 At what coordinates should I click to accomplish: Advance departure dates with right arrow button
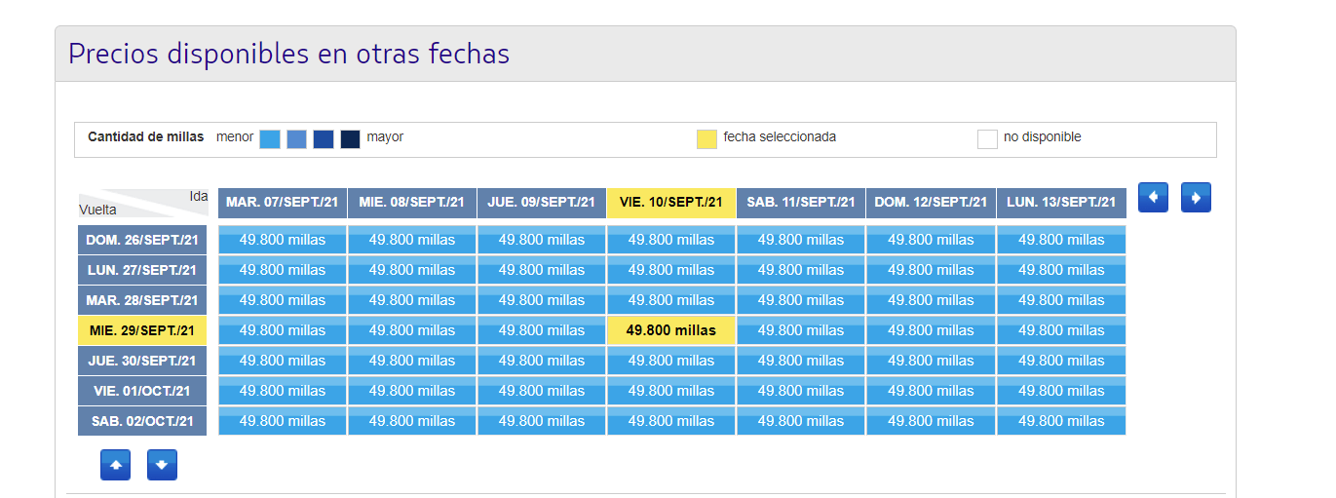(1196, 197)
